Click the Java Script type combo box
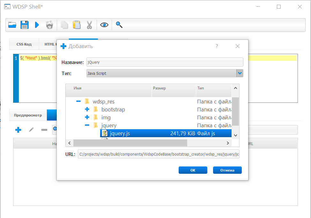 pyautogui.click(x=165, y=73)
